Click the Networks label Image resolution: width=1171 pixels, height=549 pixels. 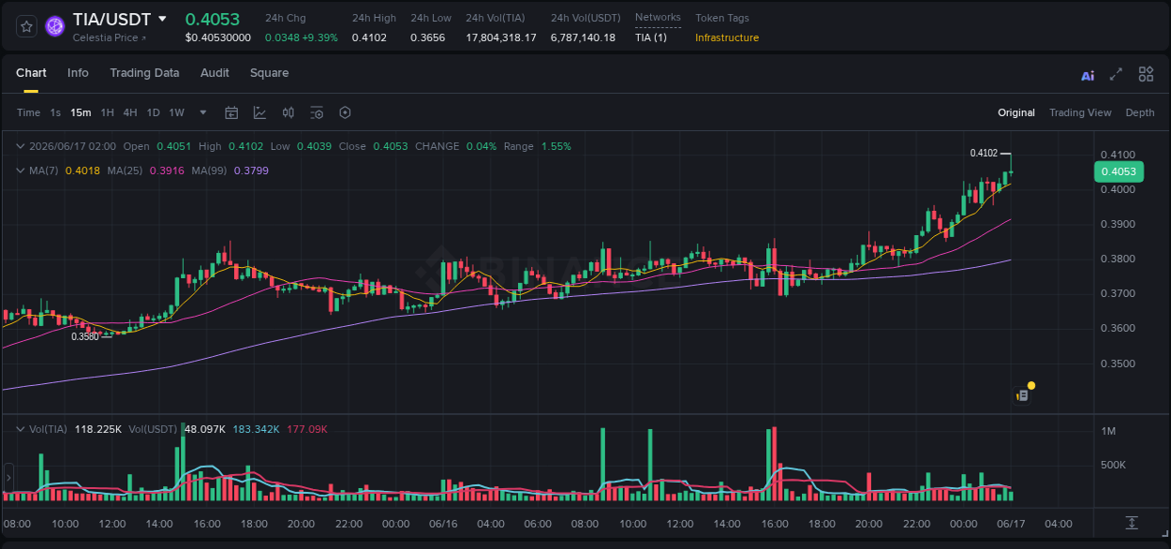pyautogui.click(x=658, y=18)
